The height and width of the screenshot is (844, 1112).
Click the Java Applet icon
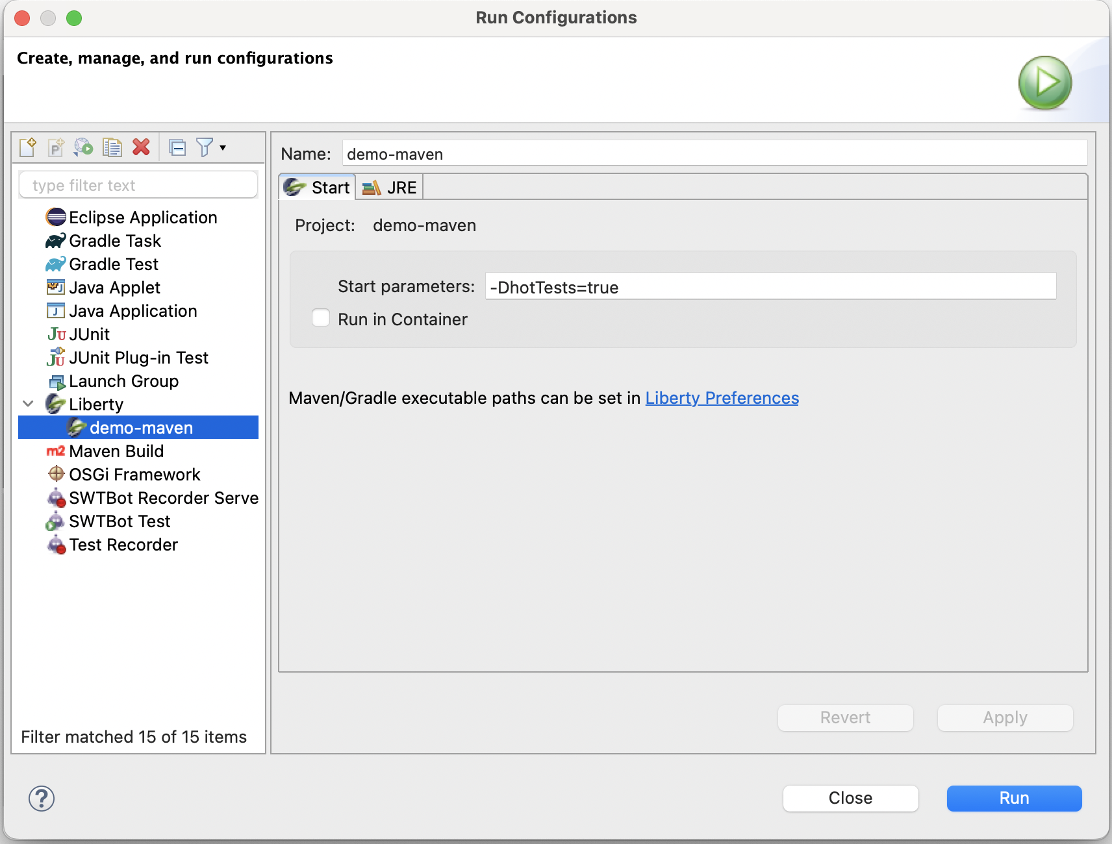[56, 287]
